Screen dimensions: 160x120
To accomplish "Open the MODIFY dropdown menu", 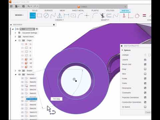I will [x=105, y=20].
